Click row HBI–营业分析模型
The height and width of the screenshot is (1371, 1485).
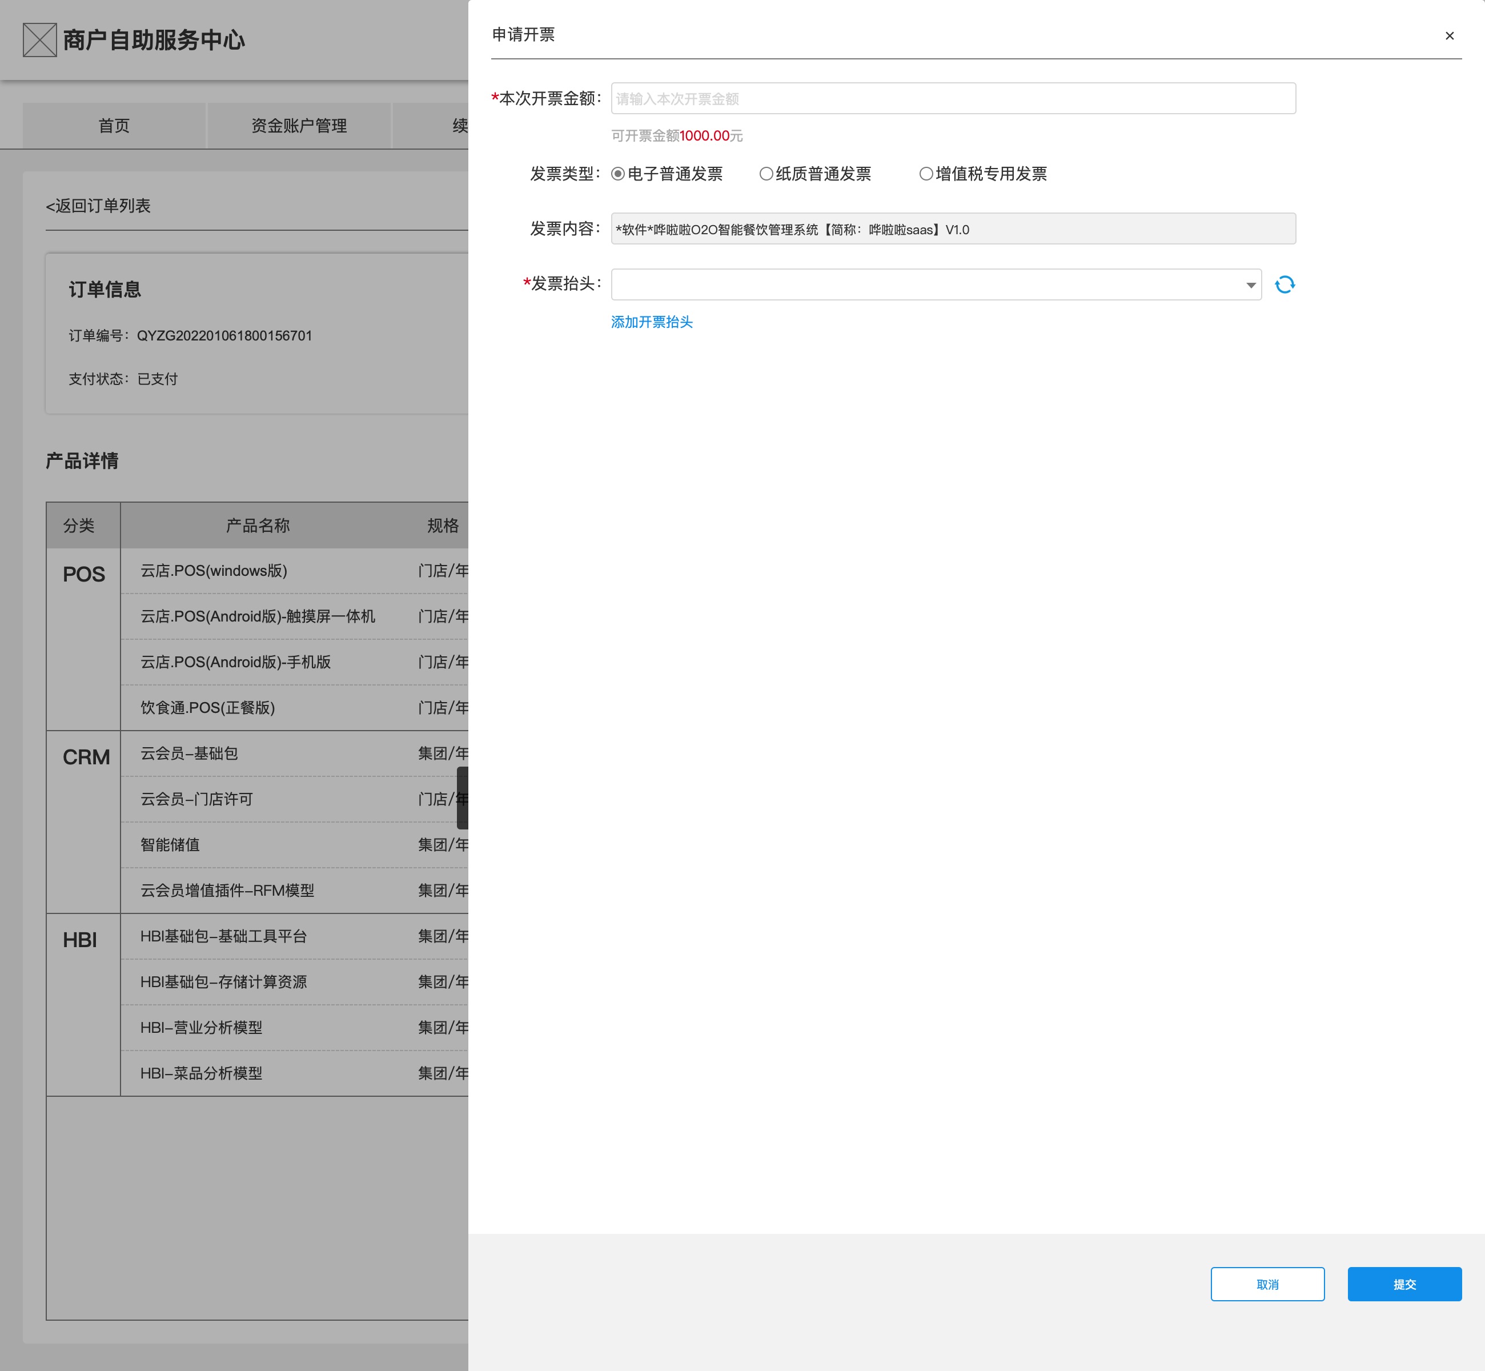(x=295, y=1028)
